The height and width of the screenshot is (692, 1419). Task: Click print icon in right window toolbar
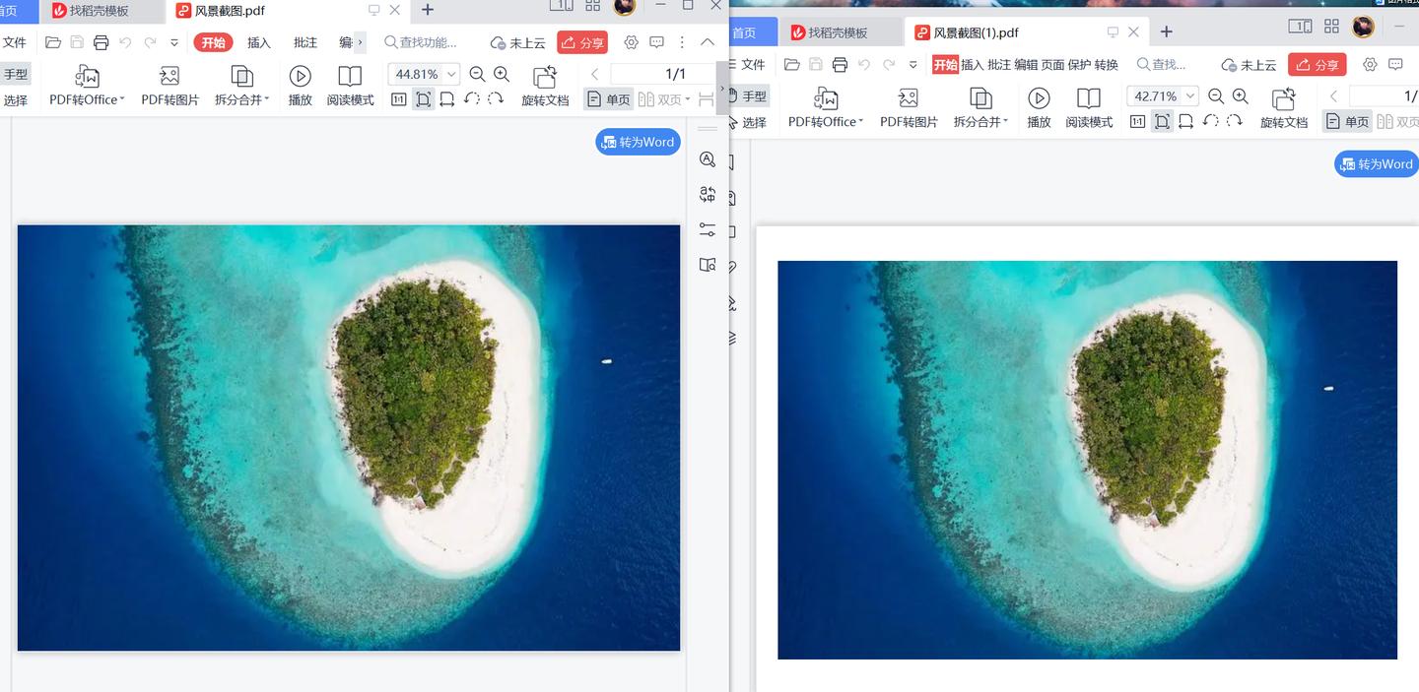pos(840,65)
